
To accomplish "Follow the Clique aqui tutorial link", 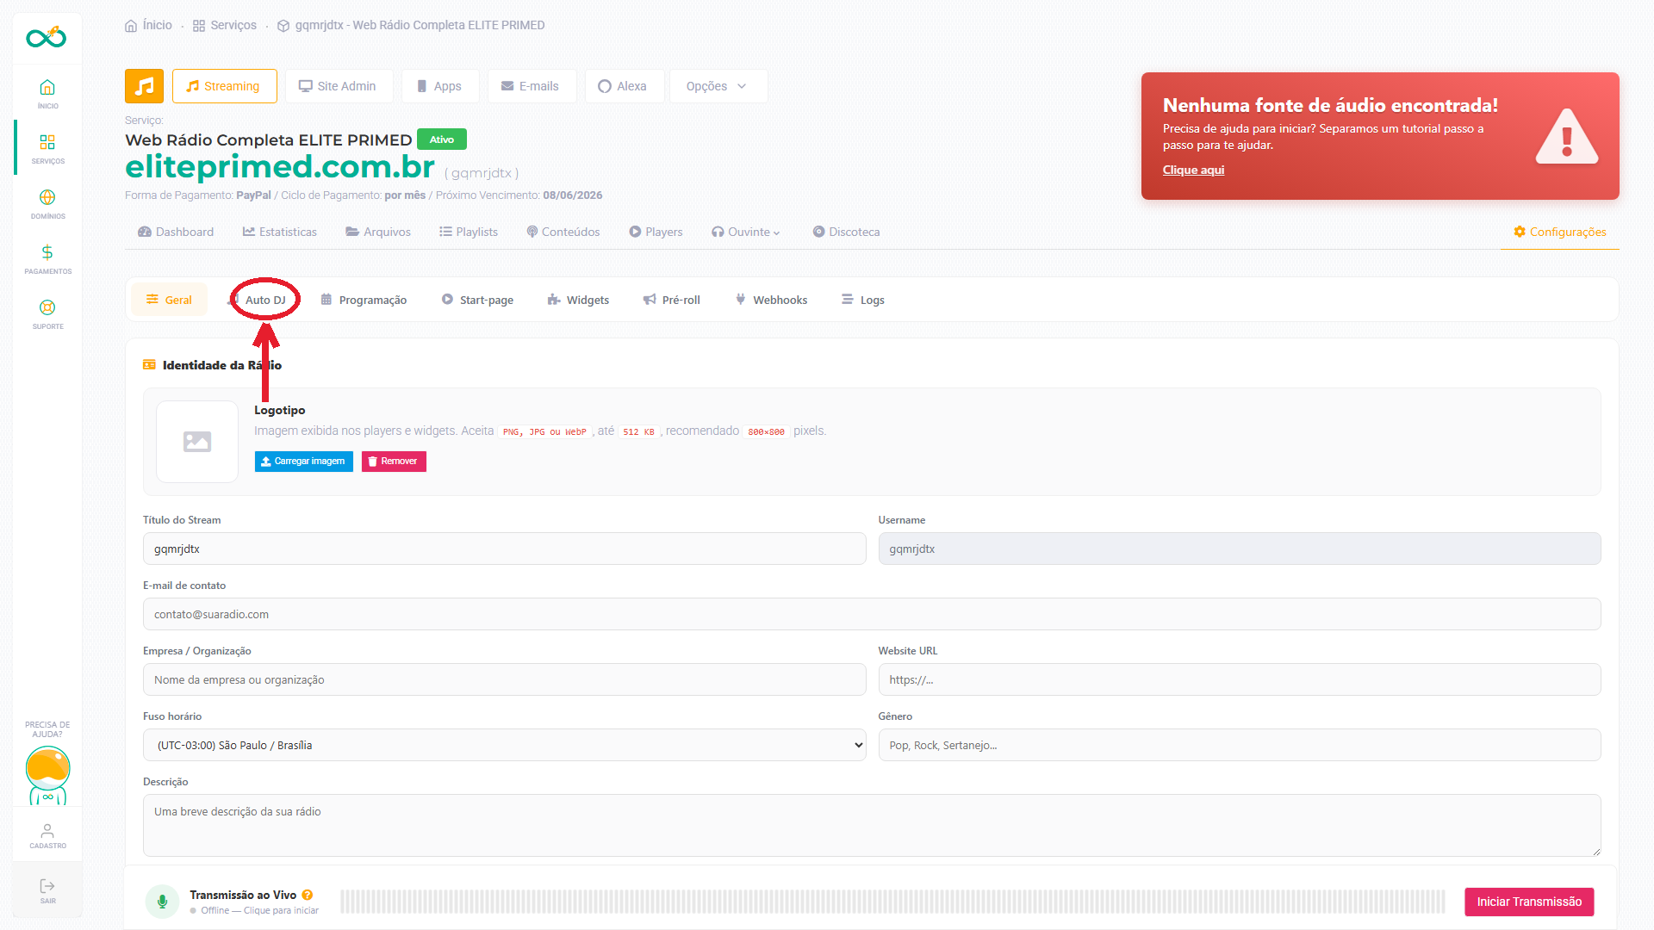I will (x=1193, y=170).
